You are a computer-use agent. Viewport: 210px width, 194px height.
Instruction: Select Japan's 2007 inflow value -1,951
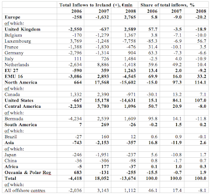(x=102, y=155)
